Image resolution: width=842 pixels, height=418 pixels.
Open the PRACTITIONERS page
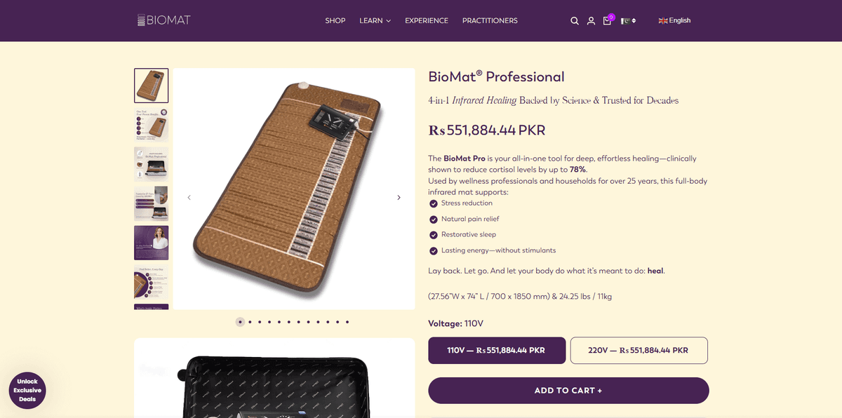click(490, 21)
